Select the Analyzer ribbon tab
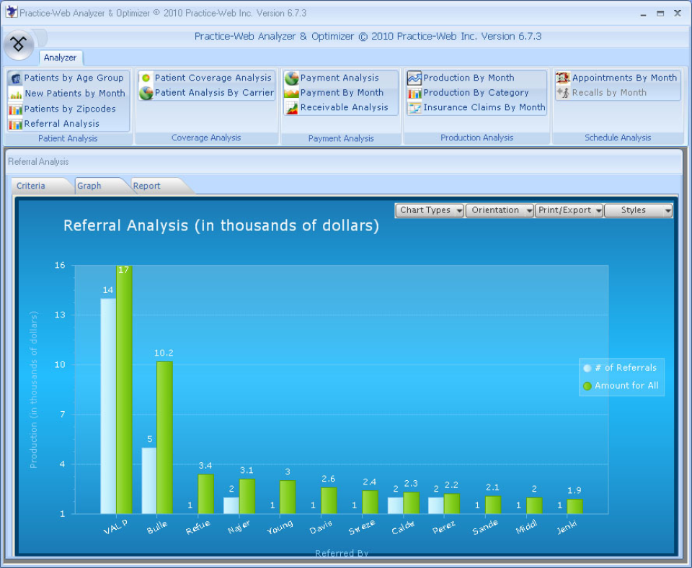 click(60, 58)
